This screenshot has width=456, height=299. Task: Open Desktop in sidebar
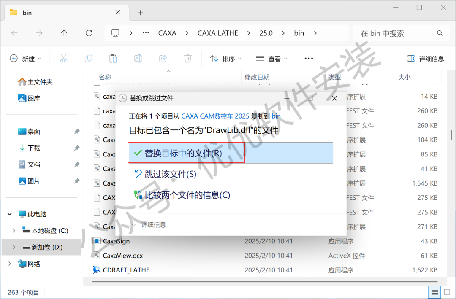(x=29, y=132)
